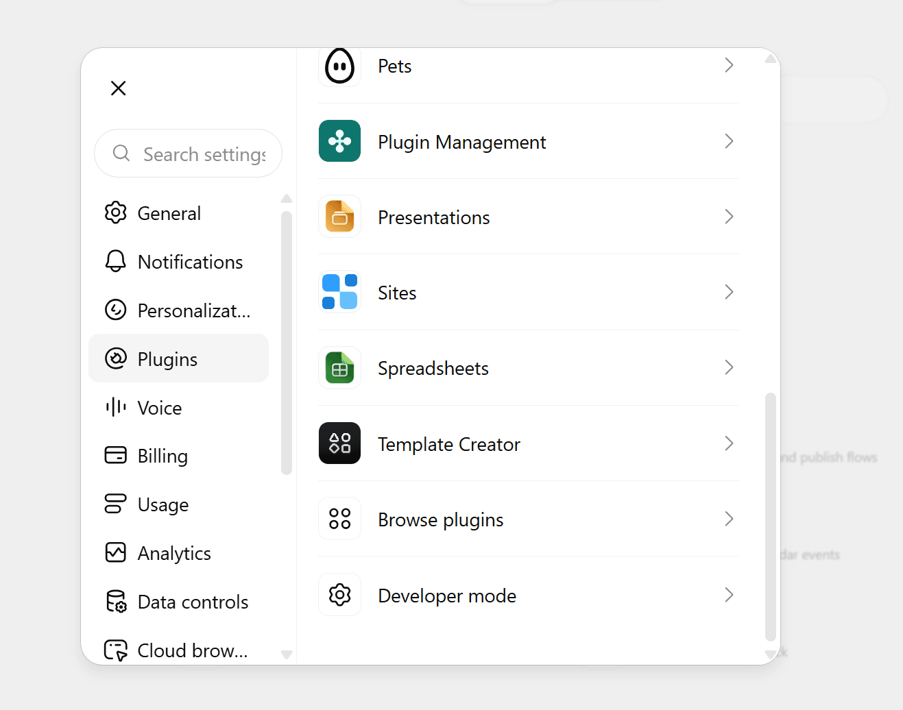Expand the Sites row chevron
Viewport: 903px width, 710px height.
[x=729, y=292]
